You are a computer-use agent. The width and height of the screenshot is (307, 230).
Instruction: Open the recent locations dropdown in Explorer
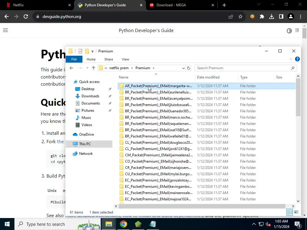pos(87,68)
